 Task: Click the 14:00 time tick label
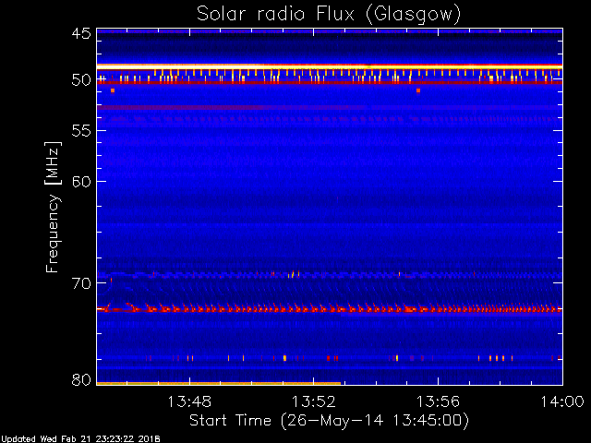point(562,401)
